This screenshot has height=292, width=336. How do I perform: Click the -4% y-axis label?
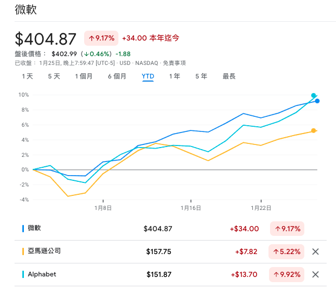tap(24, 200)
